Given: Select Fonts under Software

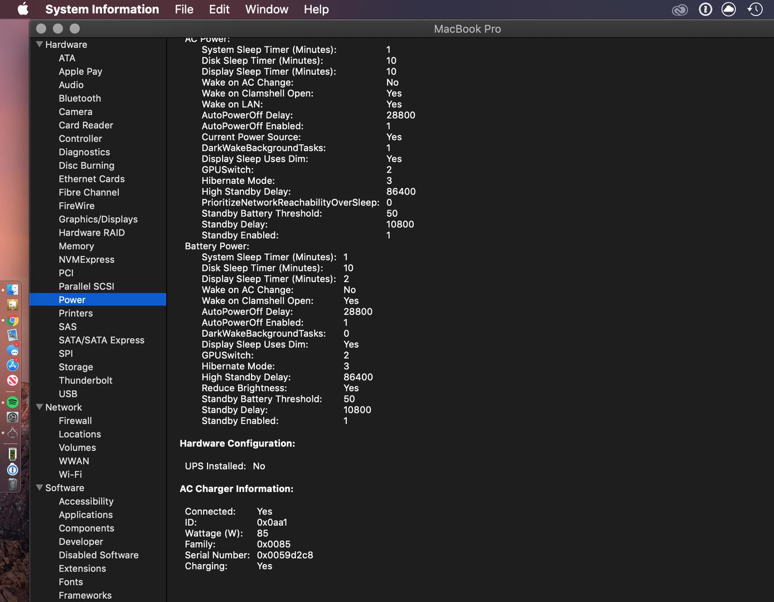Looking at the screenshot, I should click(x=71, y=582).
